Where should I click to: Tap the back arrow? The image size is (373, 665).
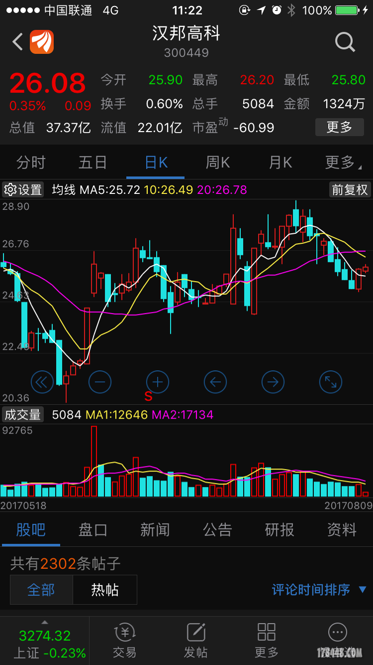pyautogui.click(x=17, y=42)
